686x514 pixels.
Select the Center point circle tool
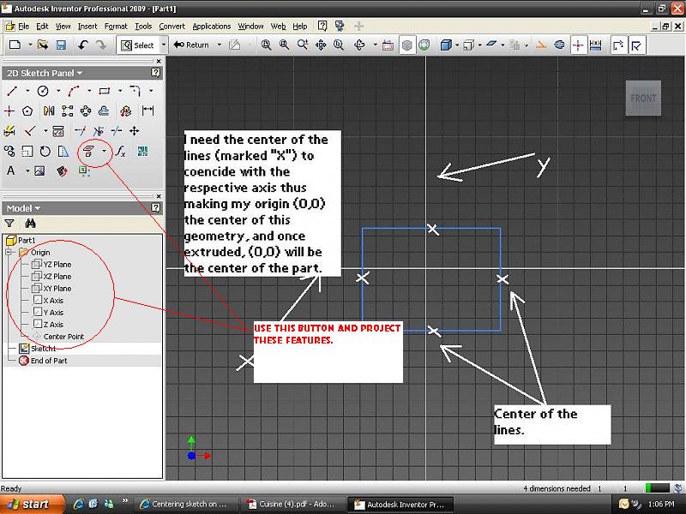click(x=43, y=91)
